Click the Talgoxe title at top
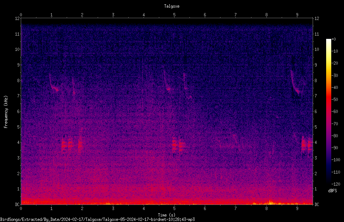 point(172,6)
